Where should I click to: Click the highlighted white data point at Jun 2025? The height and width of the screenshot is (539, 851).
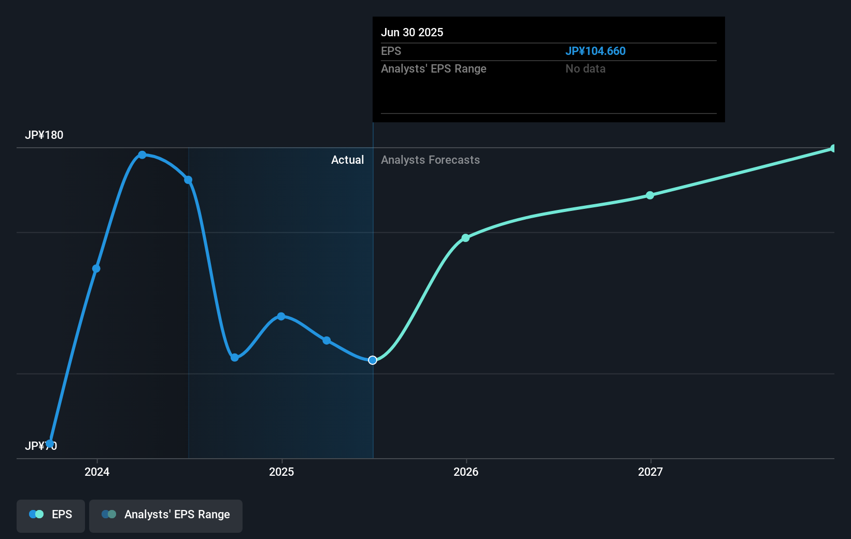click(372, 360)
